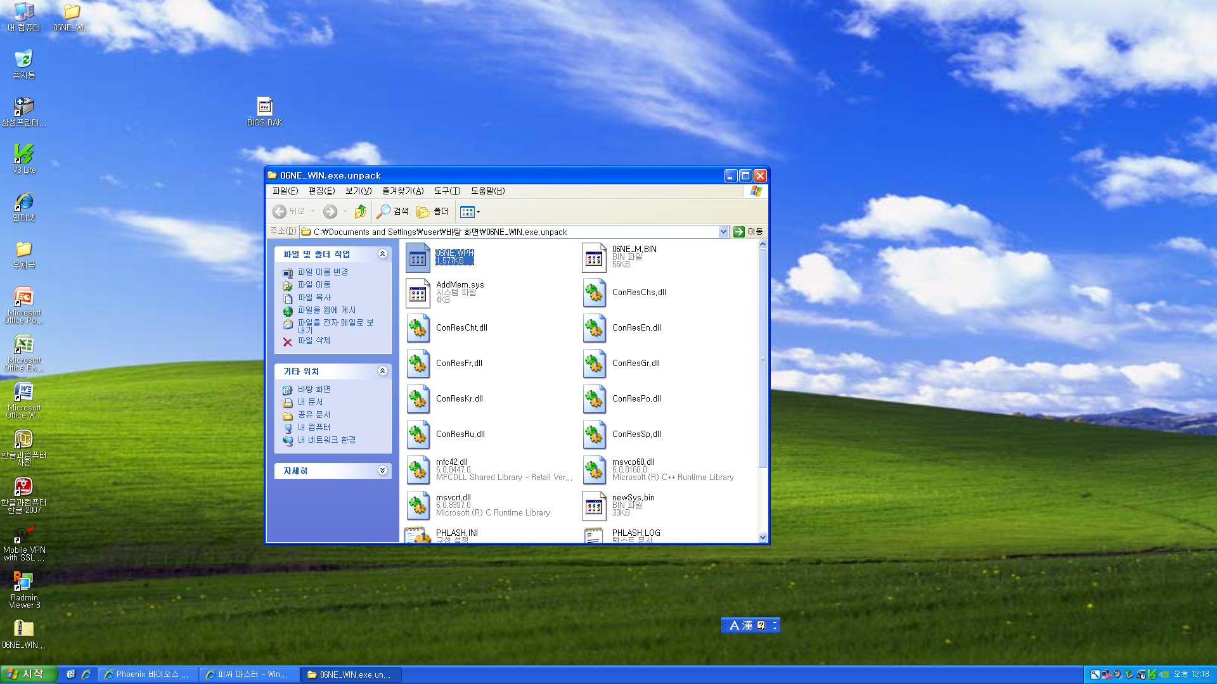Click the file list scroll up arrow
1217x684 pixels.
[763, 244]
